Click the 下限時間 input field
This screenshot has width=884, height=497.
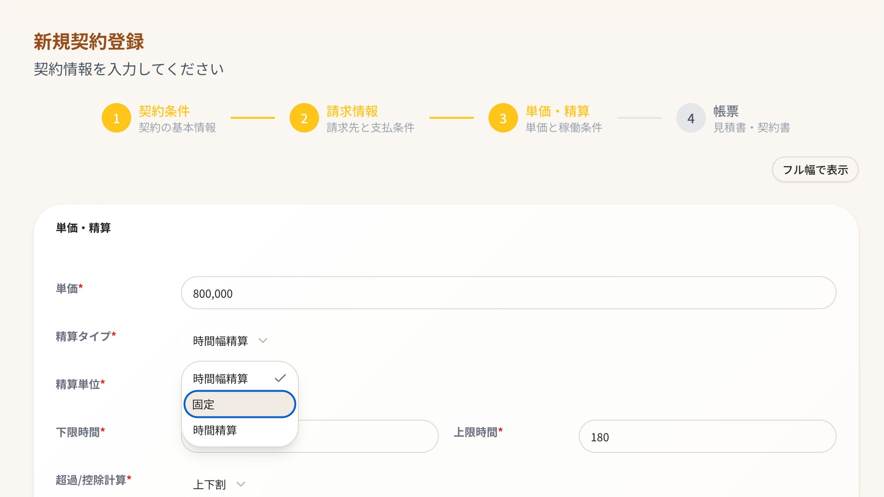(x=368, y=437)
